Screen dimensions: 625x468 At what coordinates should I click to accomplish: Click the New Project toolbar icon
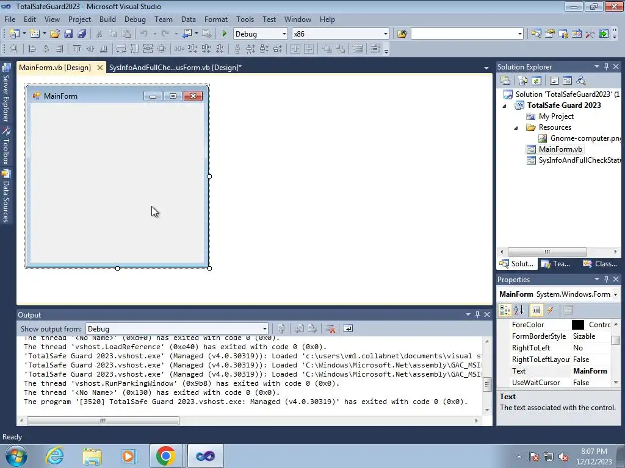[x=15, y=34]
